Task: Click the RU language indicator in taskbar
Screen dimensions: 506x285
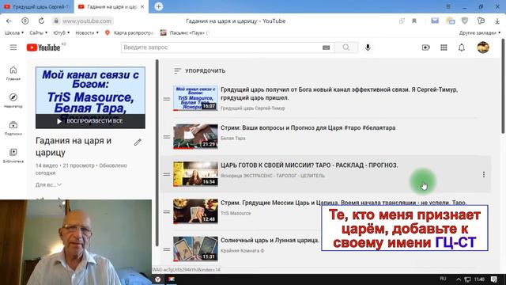Action: [x=443, y=279]
